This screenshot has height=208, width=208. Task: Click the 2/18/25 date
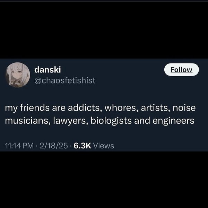click(x=54, y=146)
